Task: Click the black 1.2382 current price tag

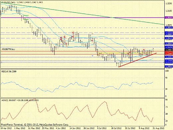Action: pos(169,50)
